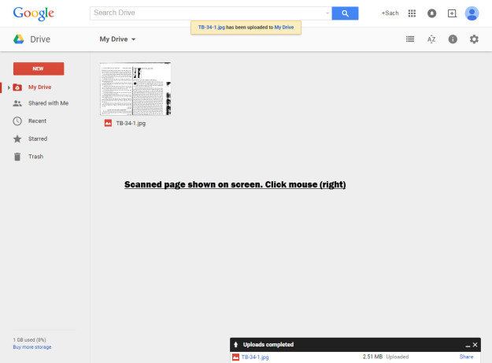Expand the My Drive folder tree
492x363 pixels.
click(9, 87)
